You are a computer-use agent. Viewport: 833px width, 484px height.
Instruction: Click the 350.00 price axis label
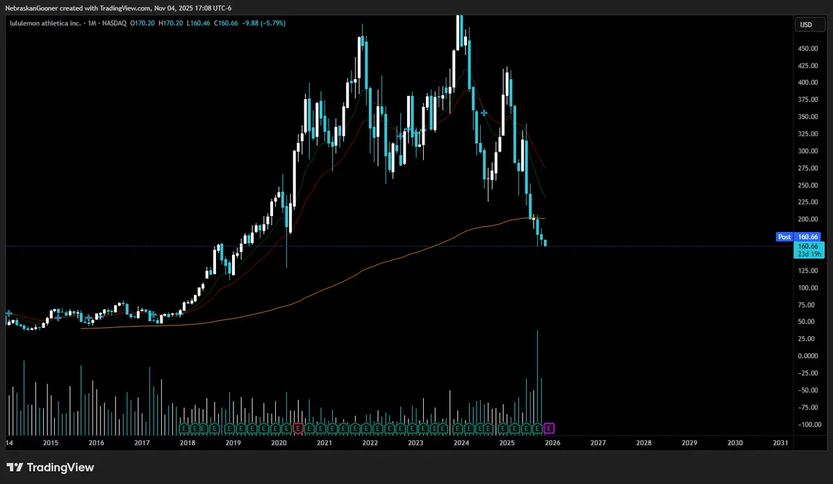coord(807,117)
